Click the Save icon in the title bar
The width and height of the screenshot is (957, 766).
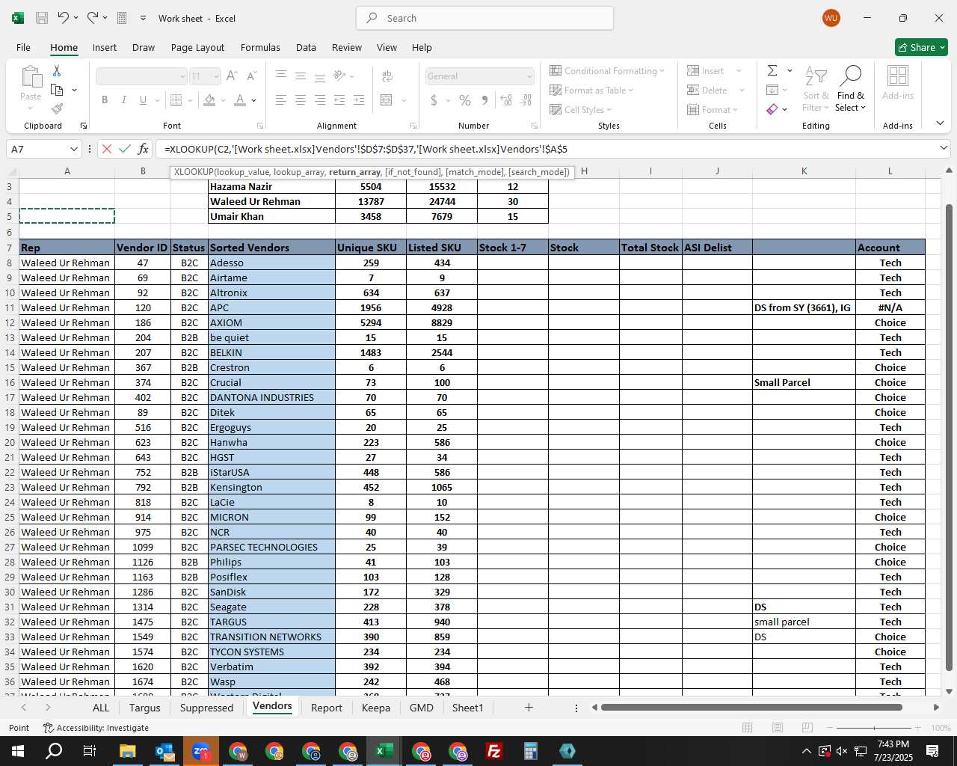point(42,18)
